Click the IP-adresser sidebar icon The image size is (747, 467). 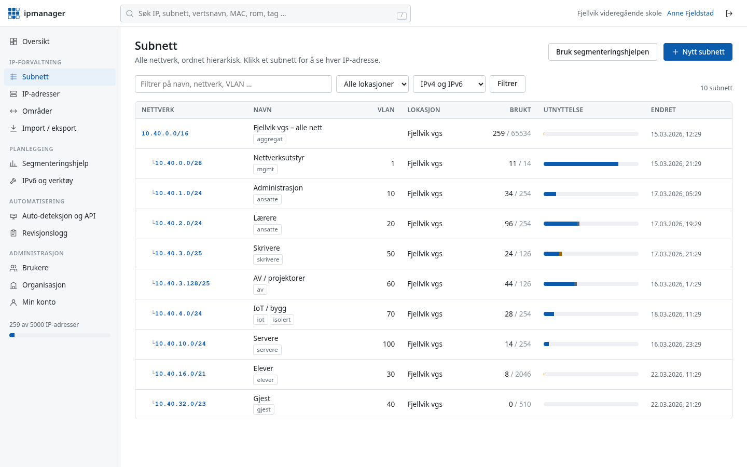pyautogui.click(x=13, y=94)
